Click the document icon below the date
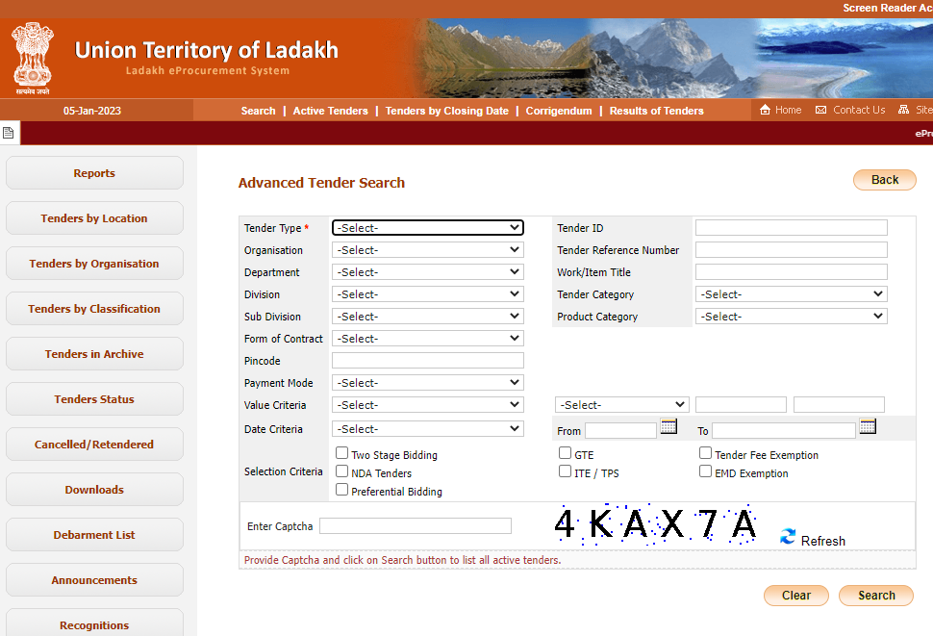Image resolution: width=933 pixels, height=636 pixels. click(9, 133)
